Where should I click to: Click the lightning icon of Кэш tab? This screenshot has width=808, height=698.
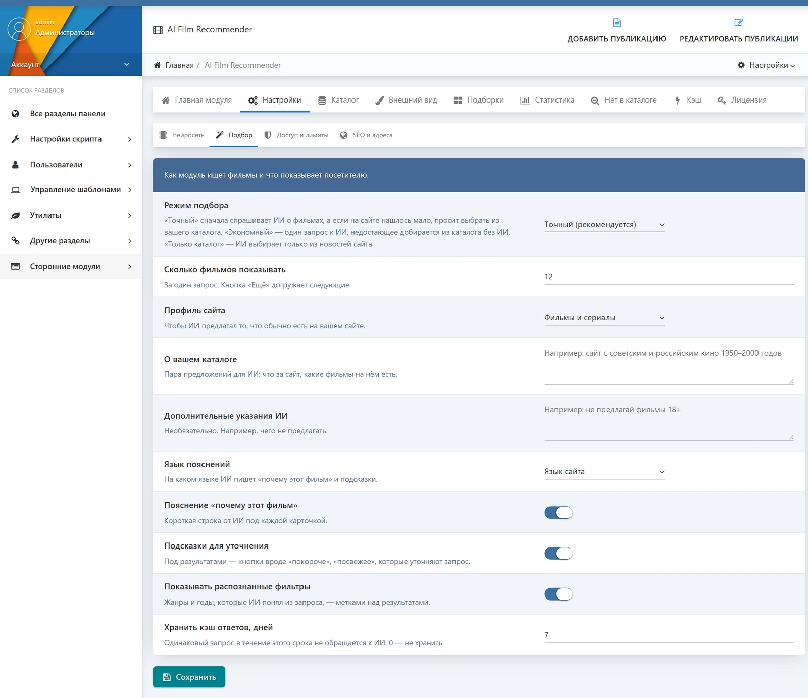(x=678, y=101)
